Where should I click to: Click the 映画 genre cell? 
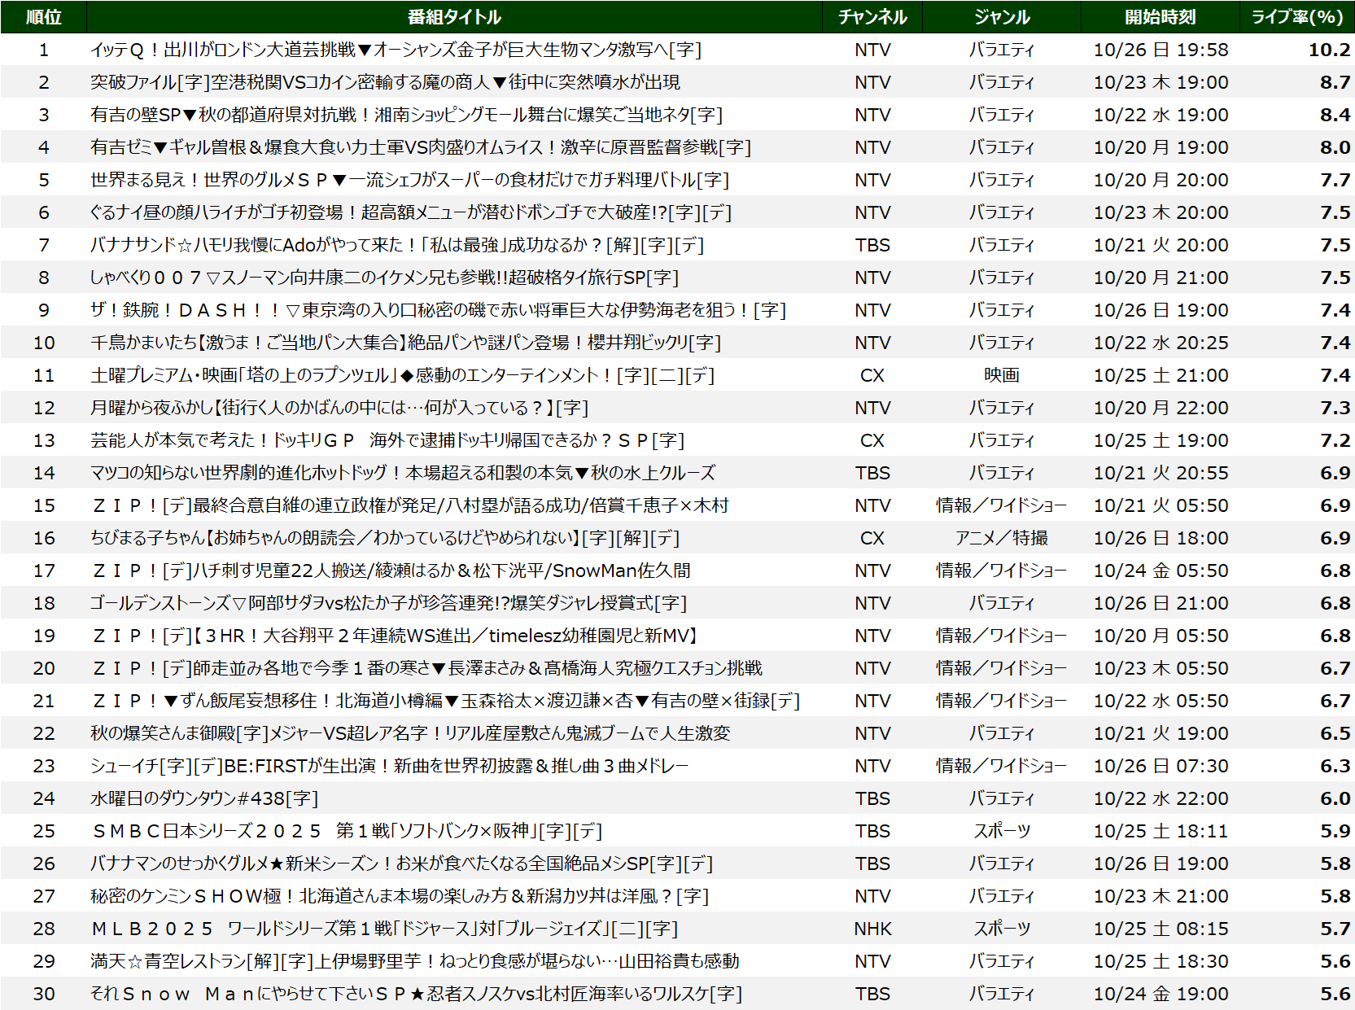1002,375
